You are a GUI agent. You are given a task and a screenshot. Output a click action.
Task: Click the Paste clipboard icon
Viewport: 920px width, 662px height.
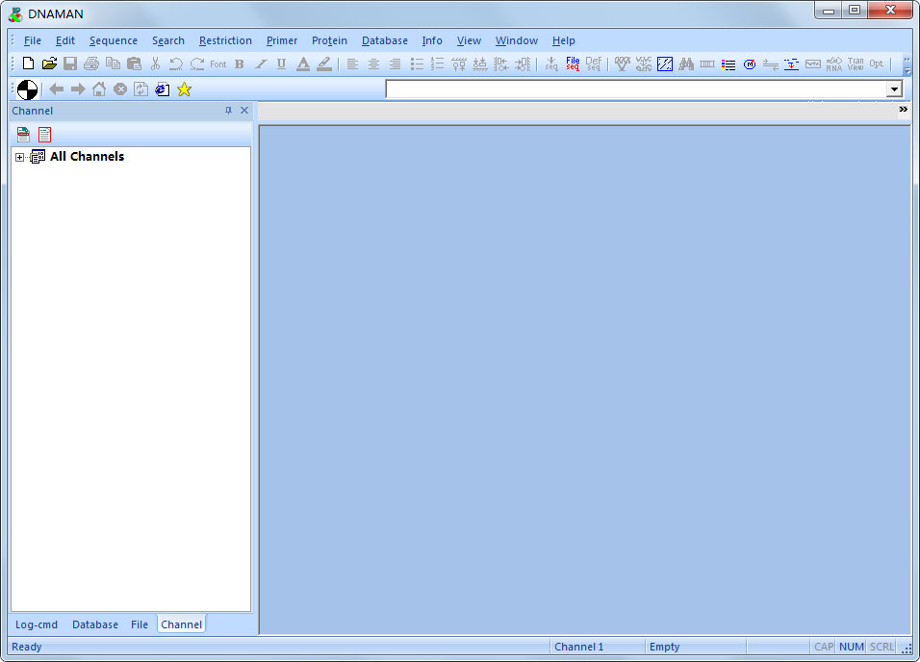click(135, 64)
